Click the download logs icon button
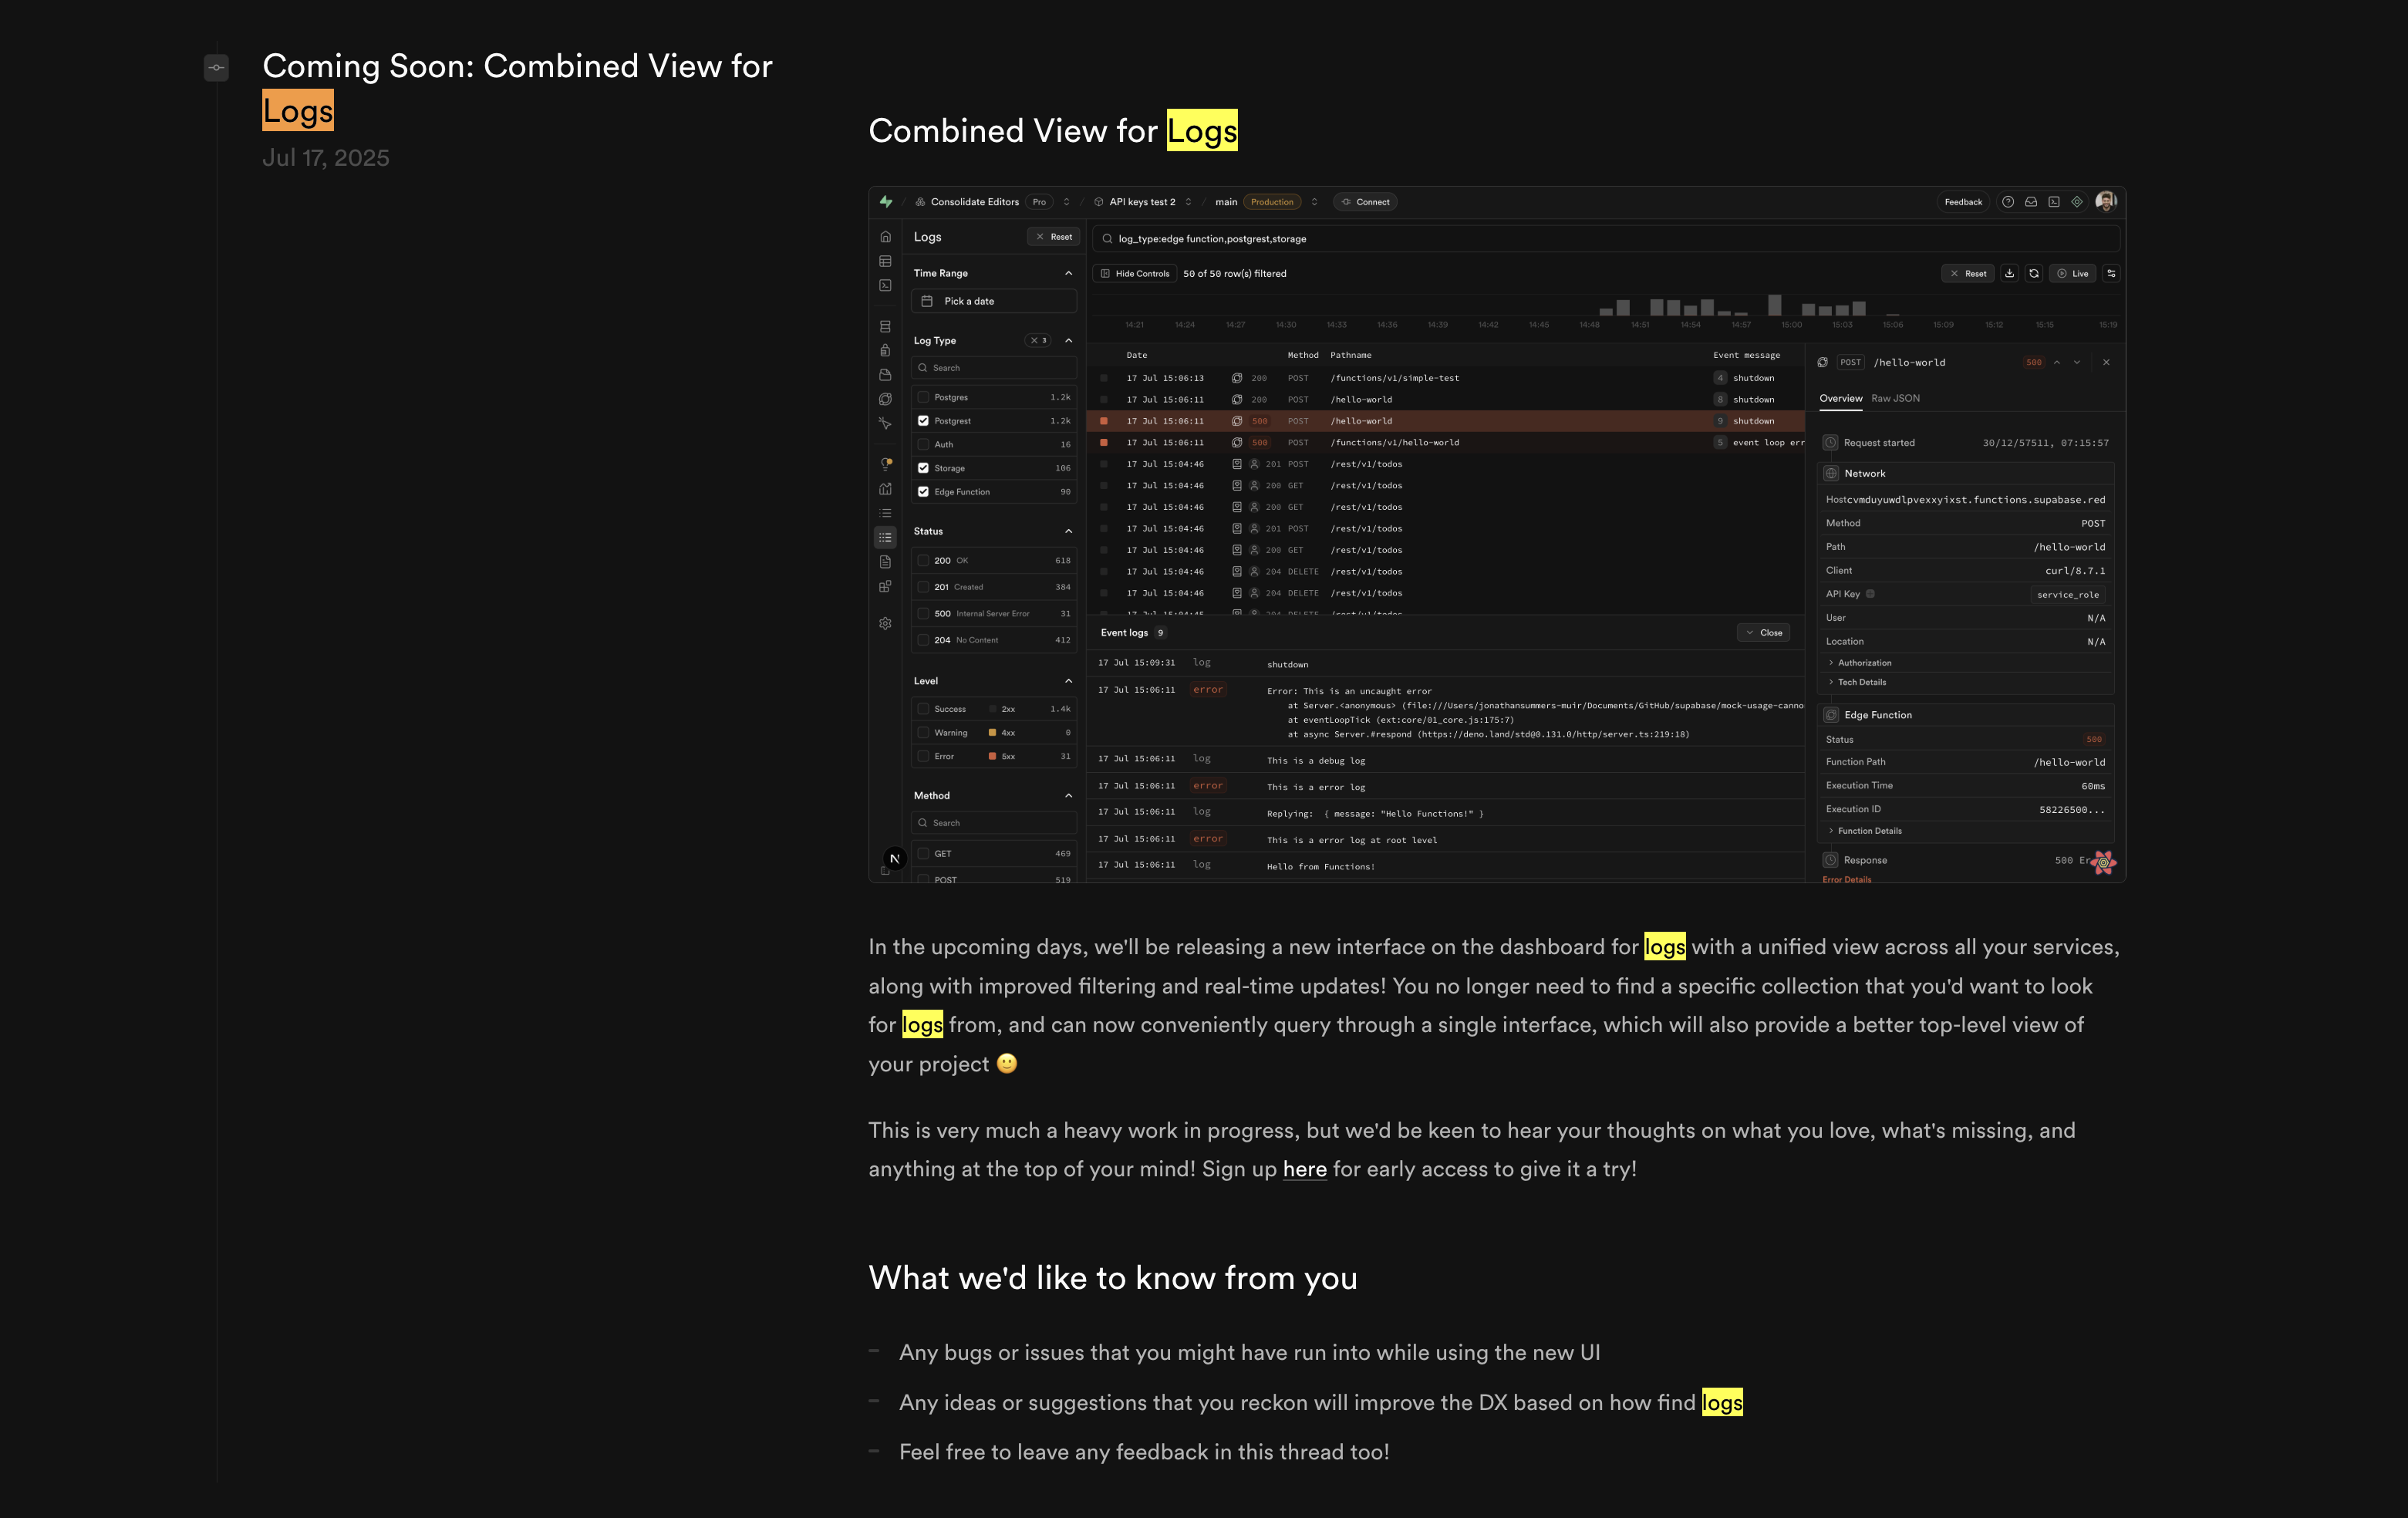Image resolution: width=2408 pixels, height=1518 pixels. click(x=2009, y=273)
